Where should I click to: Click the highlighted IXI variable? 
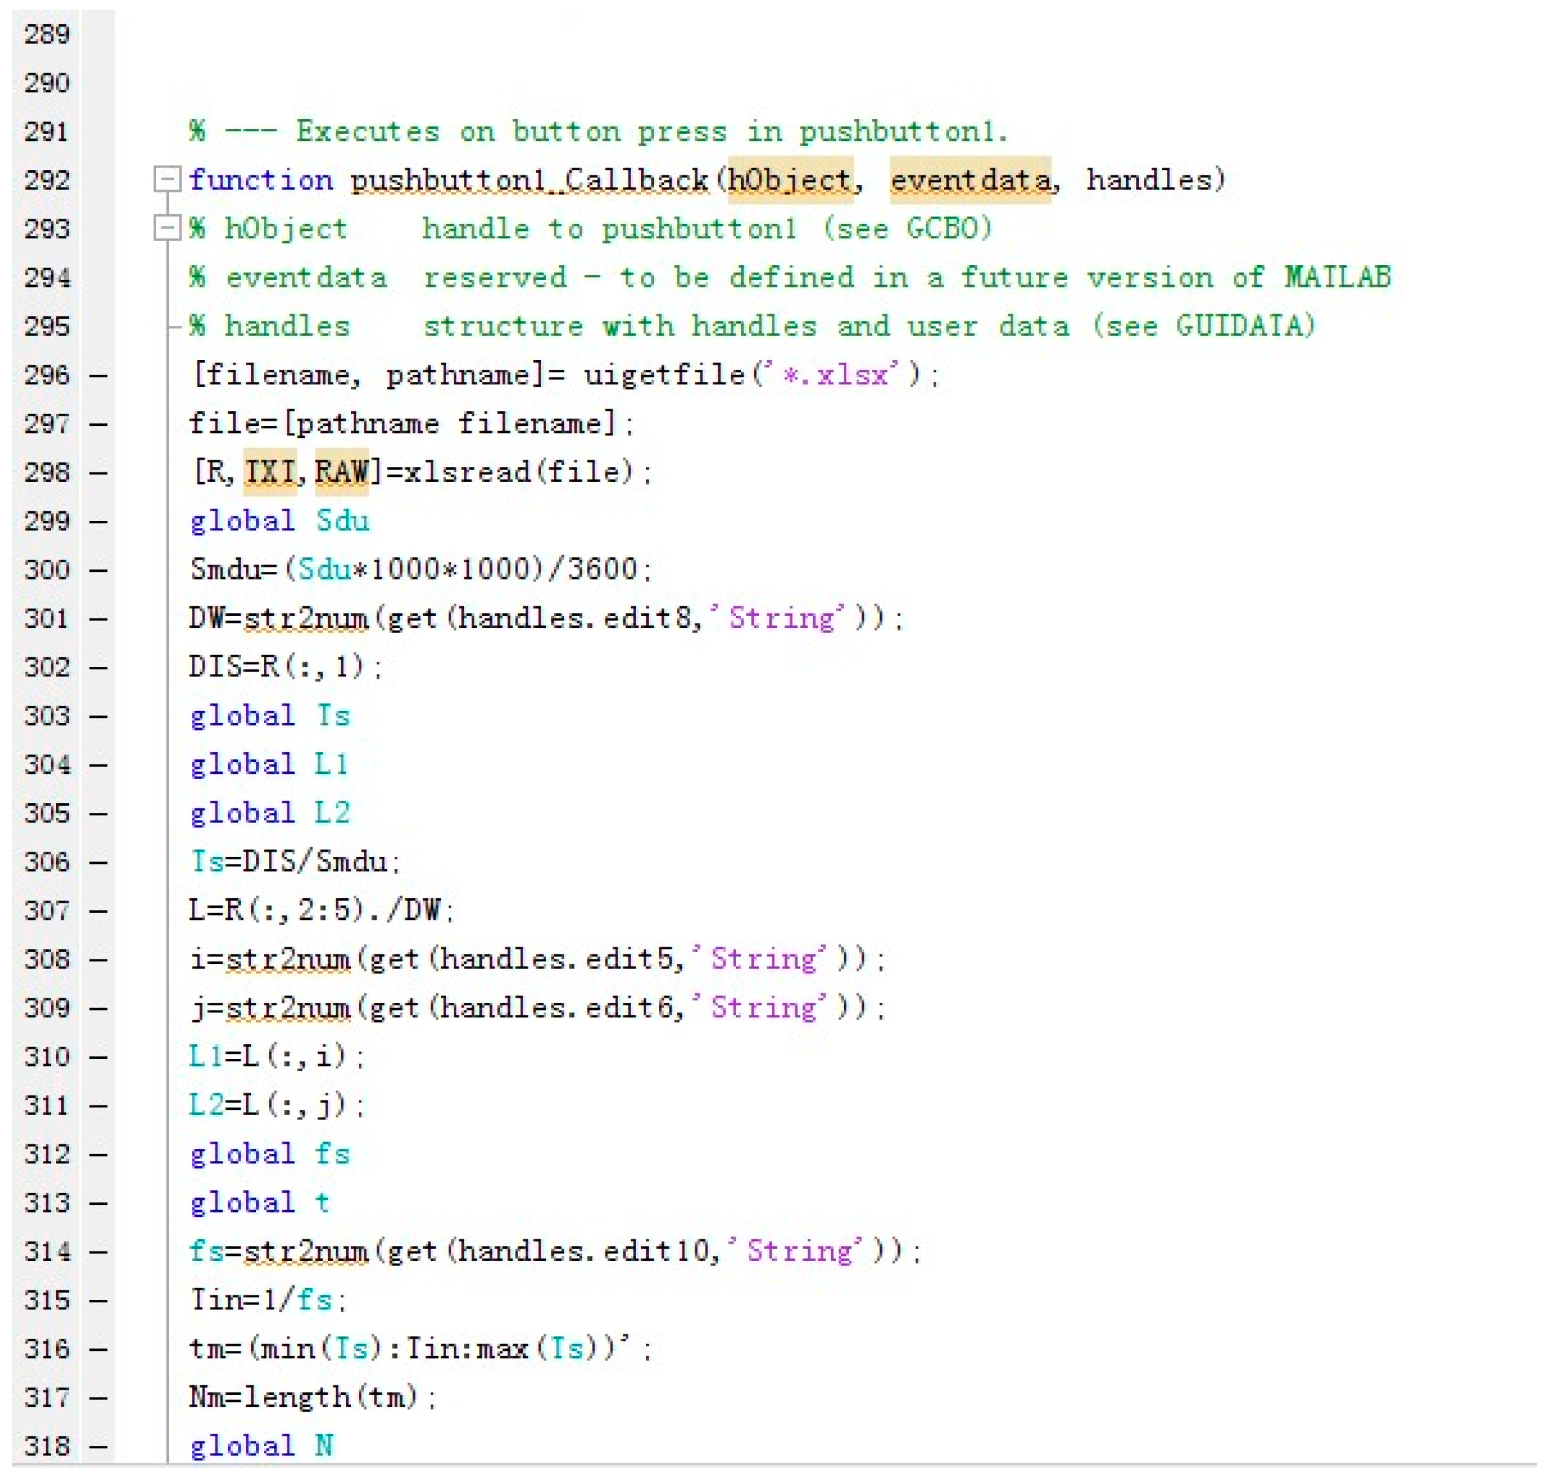[x=270, y=472]
